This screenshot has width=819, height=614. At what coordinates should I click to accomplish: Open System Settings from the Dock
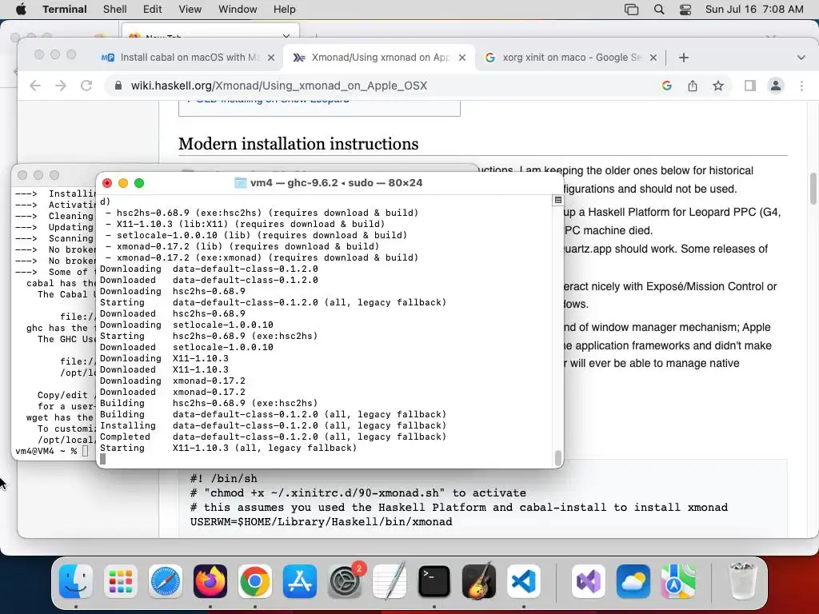click(345, 581)
